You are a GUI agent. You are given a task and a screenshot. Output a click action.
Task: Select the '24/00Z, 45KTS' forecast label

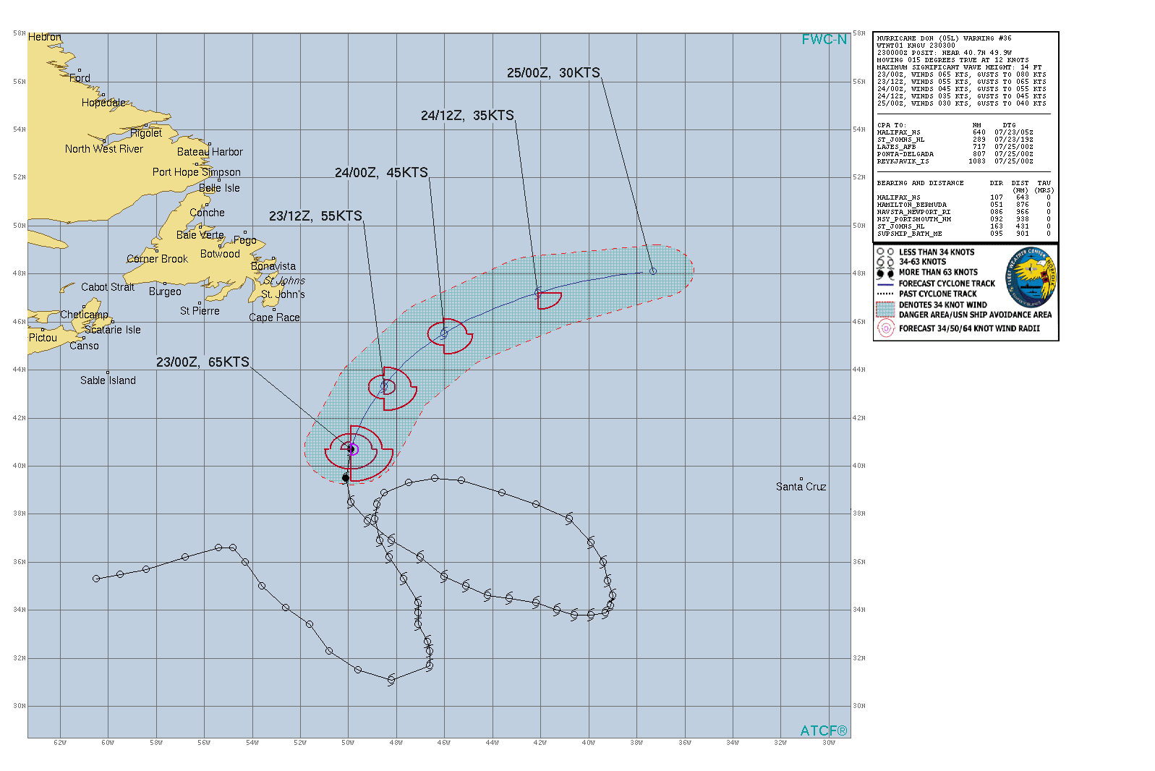point(381,173)
